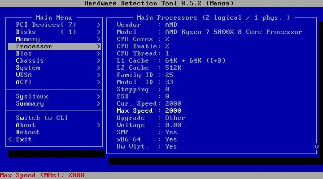
Task: Select the Model Ryzen 7 5800X row
Action: [x=210, y=32]
